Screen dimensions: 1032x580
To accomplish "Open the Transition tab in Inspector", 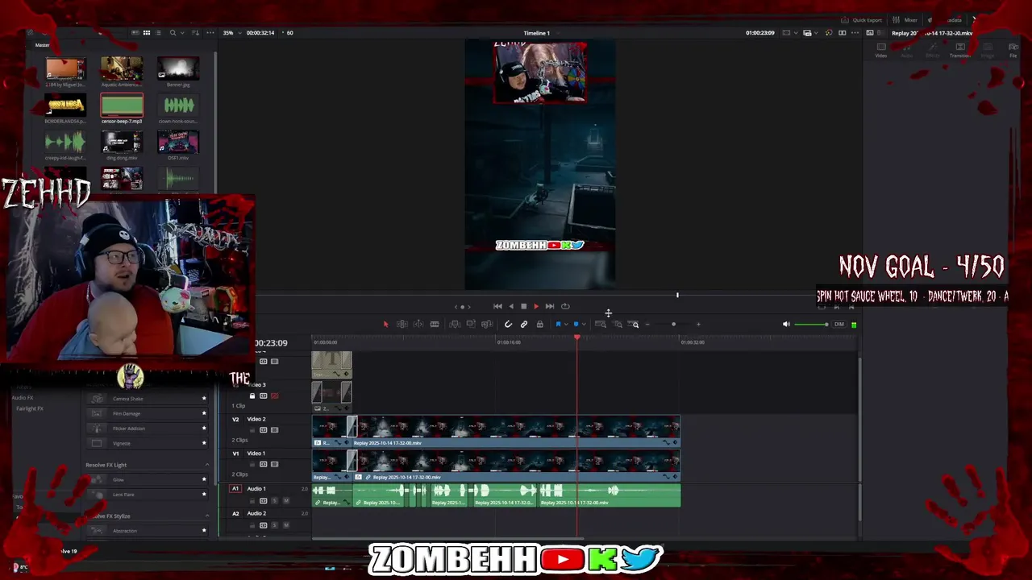I will (x=959, y=50).
